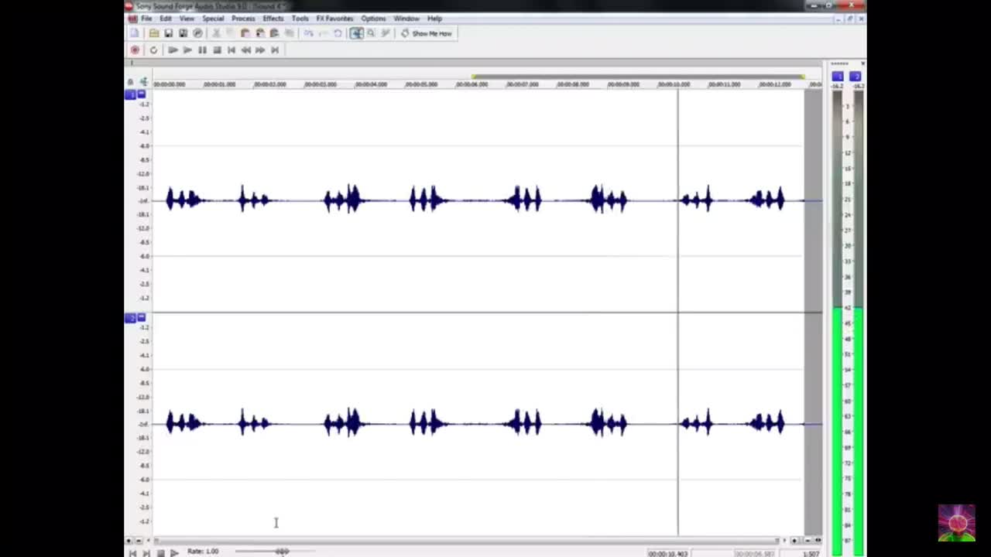The height and width of the screenshot is (557, 991).
Task: Create a new audio file
Action: click(x=135, y=33)
